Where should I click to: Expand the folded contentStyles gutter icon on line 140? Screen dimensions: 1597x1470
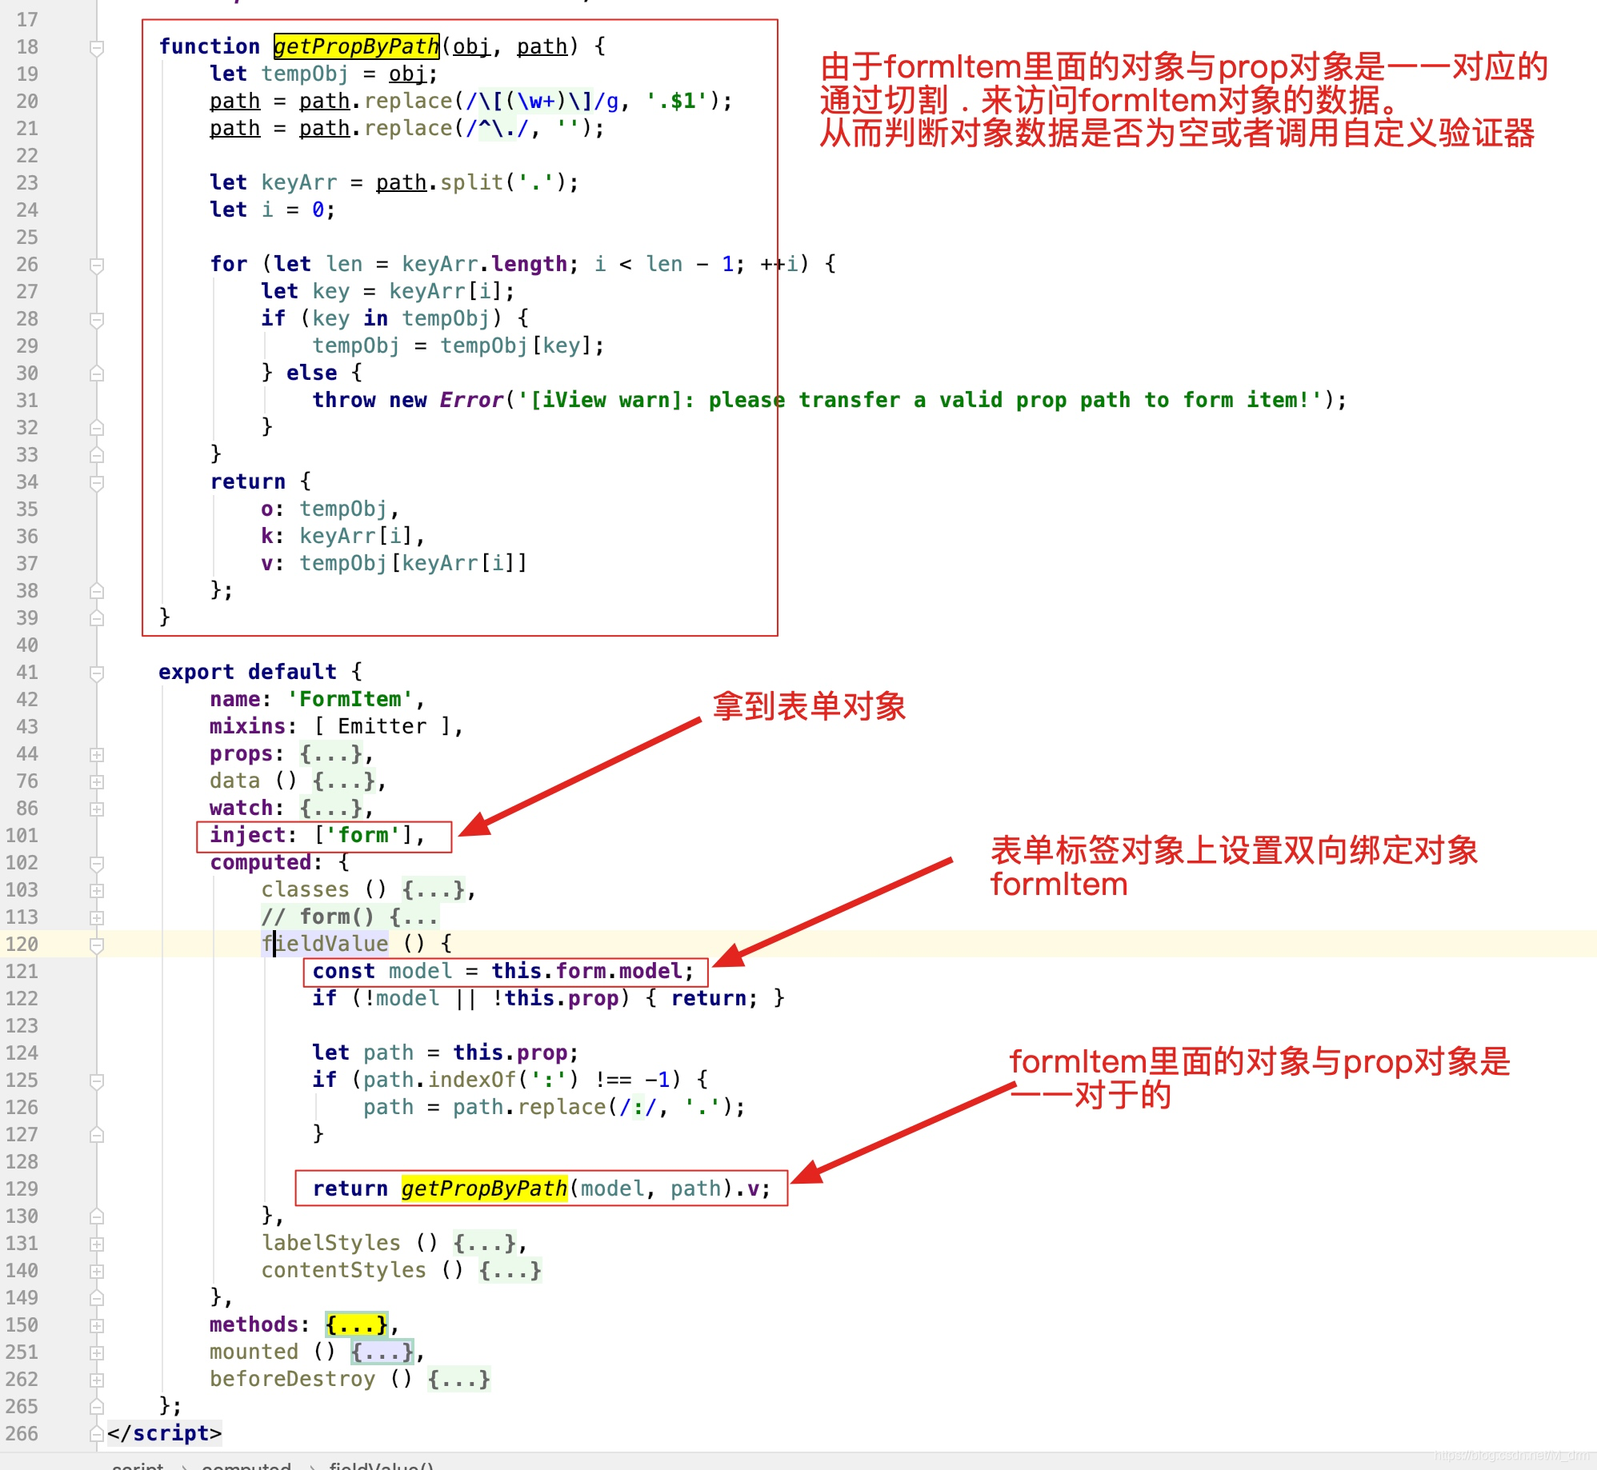[x=97, y=1271]
